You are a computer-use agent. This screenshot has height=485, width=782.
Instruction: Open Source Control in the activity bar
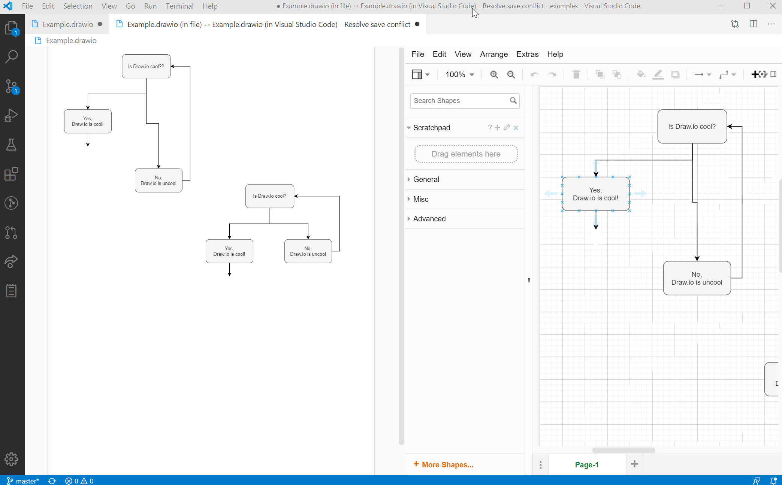point(11,87)
